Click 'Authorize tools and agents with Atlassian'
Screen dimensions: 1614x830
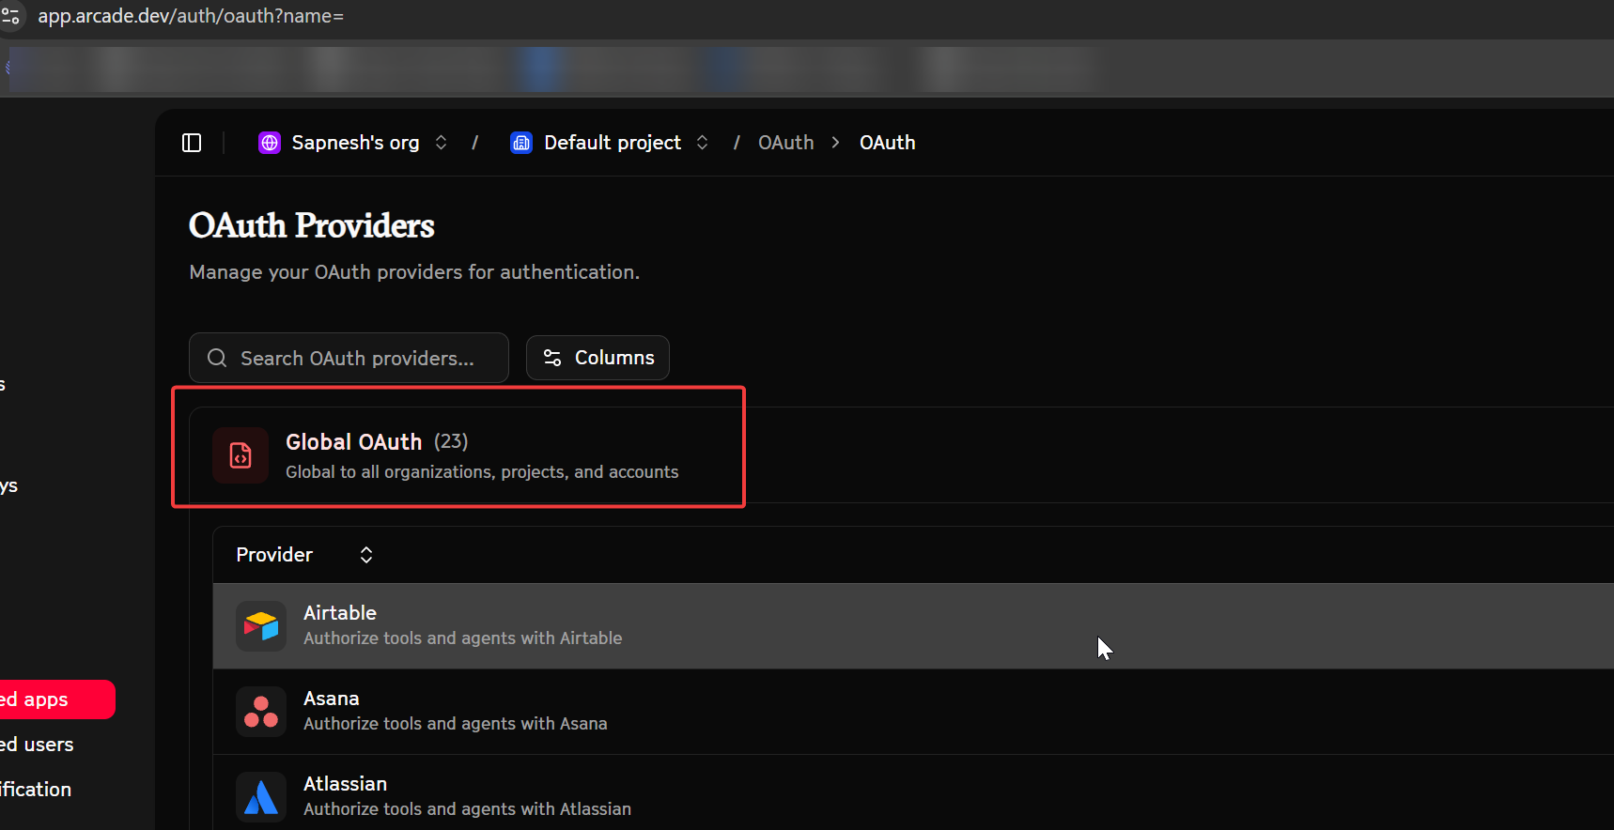[x=467, y=809]
